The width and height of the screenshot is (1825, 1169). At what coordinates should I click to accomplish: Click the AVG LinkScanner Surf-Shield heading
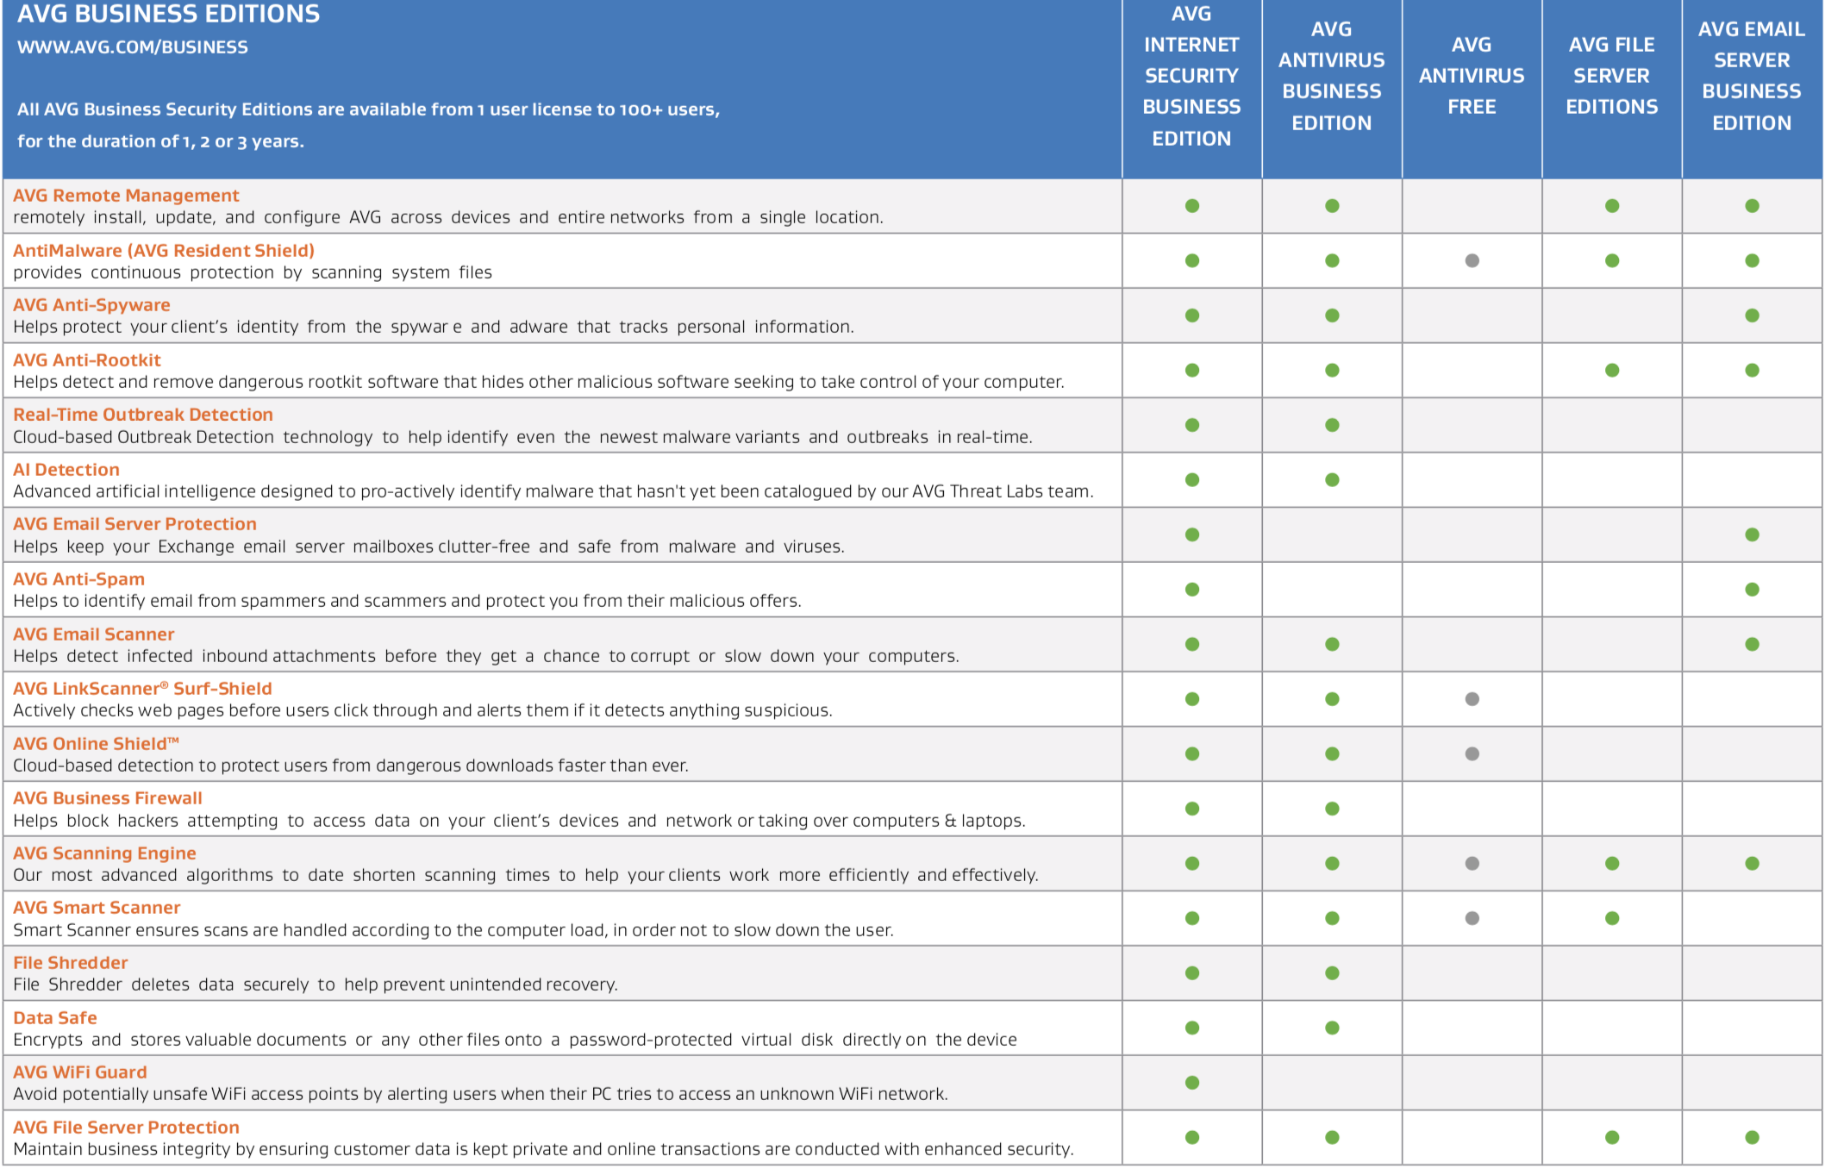(142, 689)
